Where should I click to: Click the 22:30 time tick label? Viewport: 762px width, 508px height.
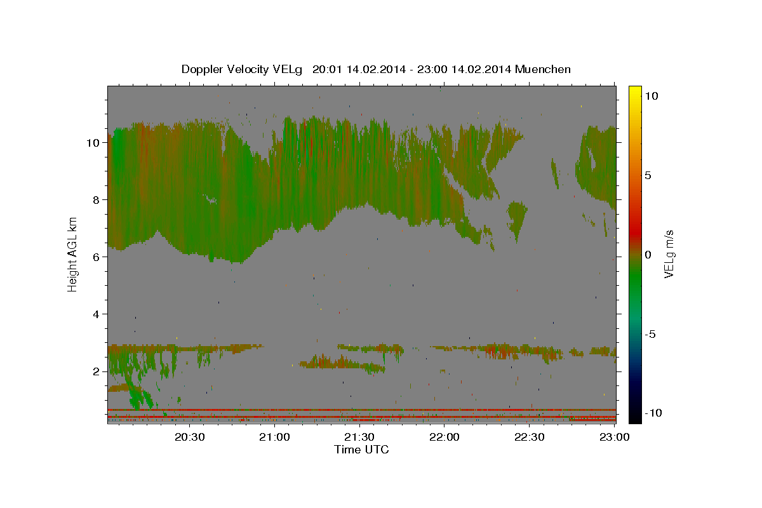[529, 437]
